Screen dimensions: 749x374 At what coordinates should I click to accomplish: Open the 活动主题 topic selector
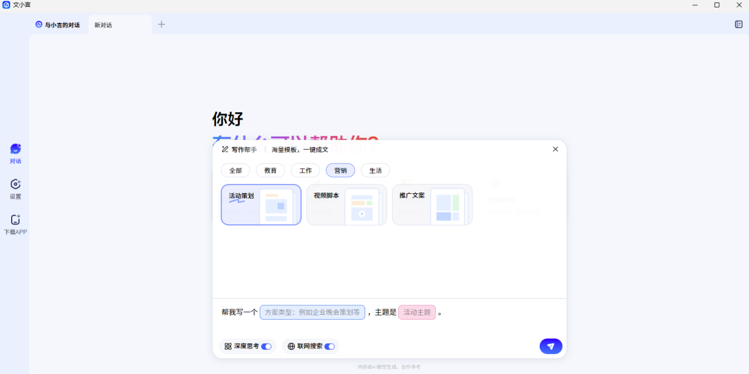[x=416, y=312]
